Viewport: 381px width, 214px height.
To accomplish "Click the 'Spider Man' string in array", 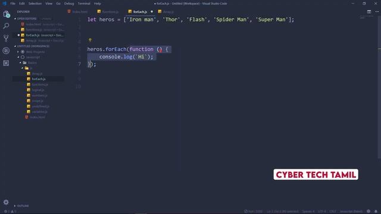I will (232, 20).
